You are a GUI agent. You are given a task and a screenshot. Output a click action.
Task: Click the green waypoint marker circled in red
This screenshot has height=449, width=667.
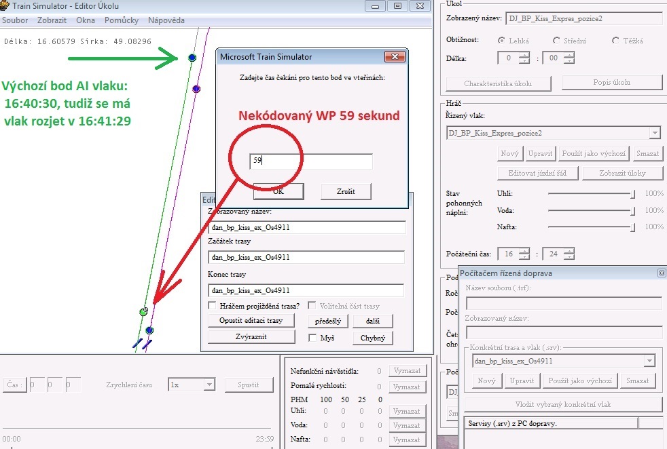[x=143, y=312]
